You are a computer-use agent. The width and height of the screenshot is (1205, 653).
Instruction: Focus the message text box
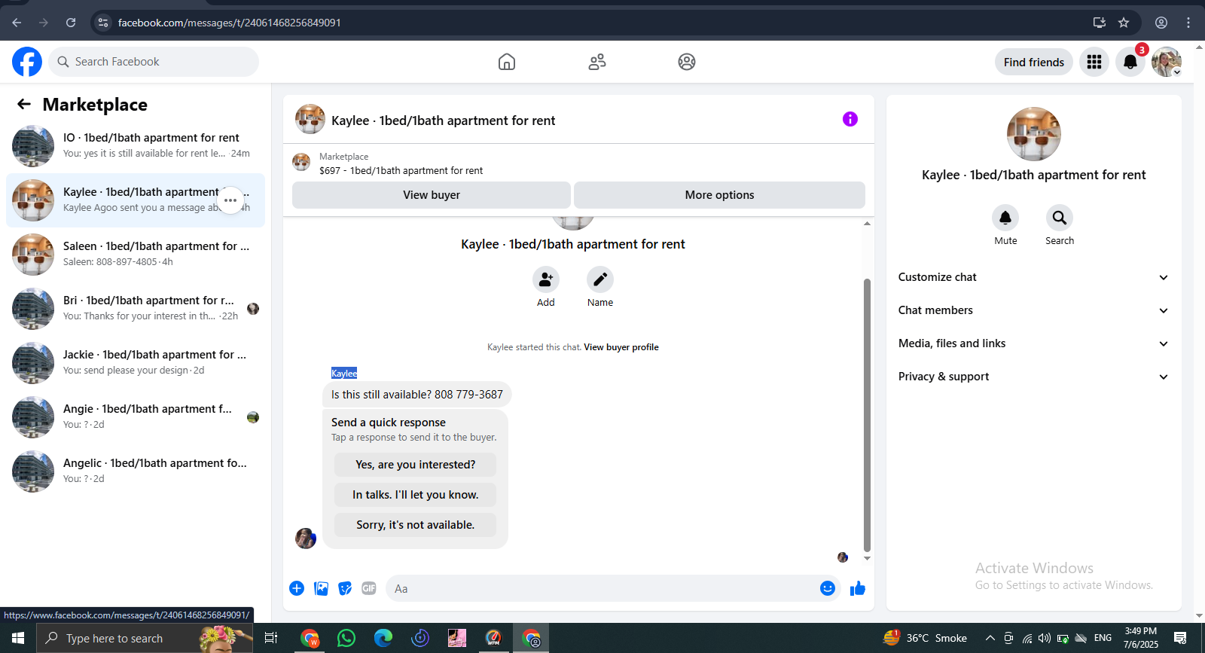(x=602, y=588)
